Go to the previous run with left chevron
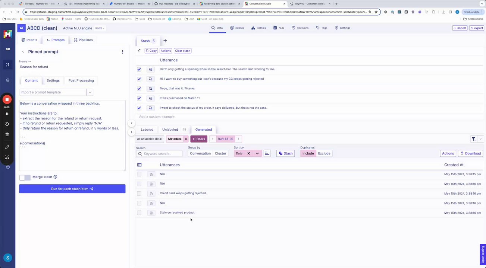Screen dimensions: 486x268 tap(213, 139)
